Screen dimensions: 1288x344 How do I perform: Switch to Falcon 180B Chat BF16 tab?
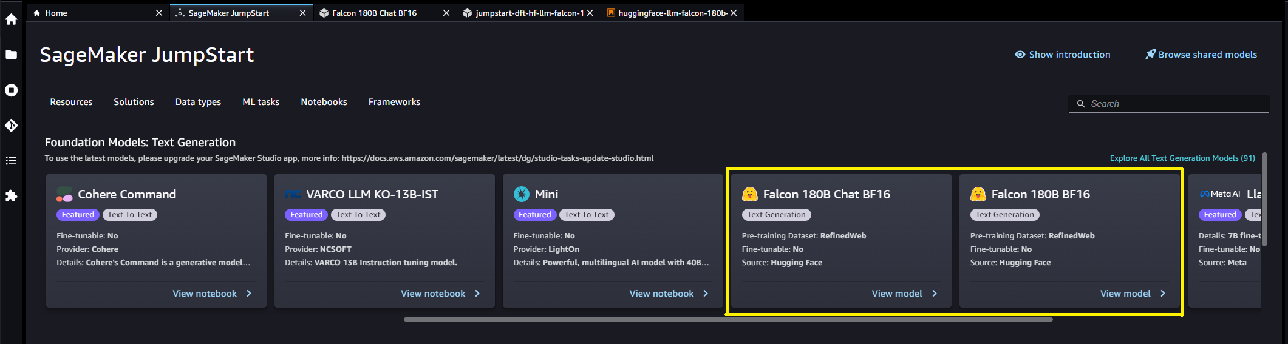coord(386,13)
